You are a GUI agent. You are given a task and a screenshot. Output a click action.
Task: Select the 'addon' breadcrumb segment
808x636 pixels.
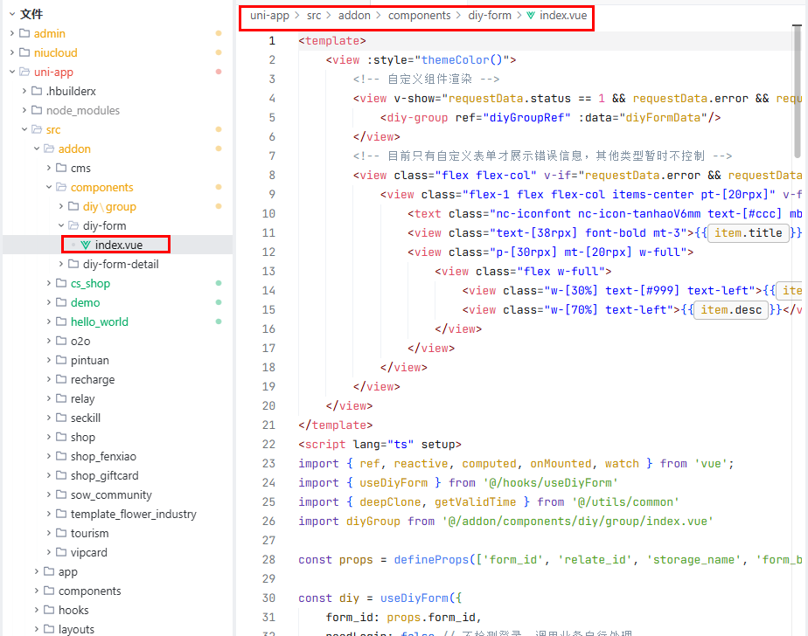354,16
